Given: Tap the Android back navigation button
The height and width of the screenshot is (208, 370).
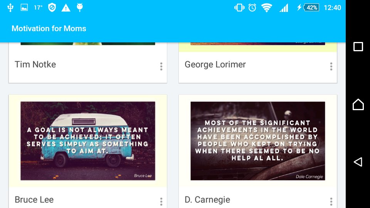Looking at the screenshot, I should pos(358,162).
